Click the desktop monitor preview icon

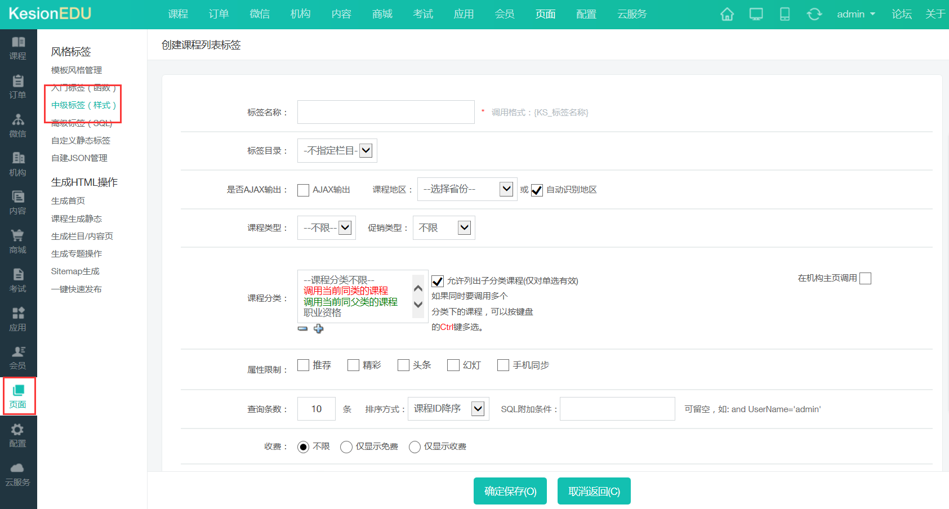pos(756,14)
